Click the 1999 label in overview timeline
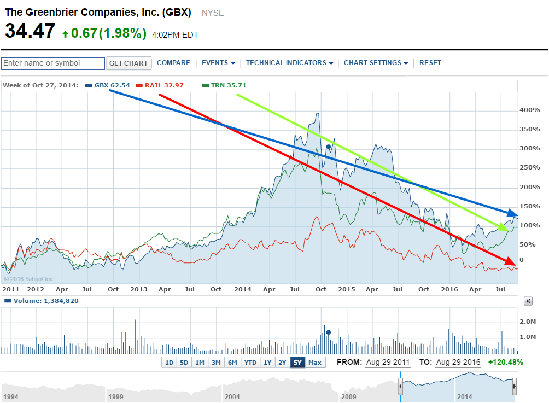549x403 pixels. [116, 396]
